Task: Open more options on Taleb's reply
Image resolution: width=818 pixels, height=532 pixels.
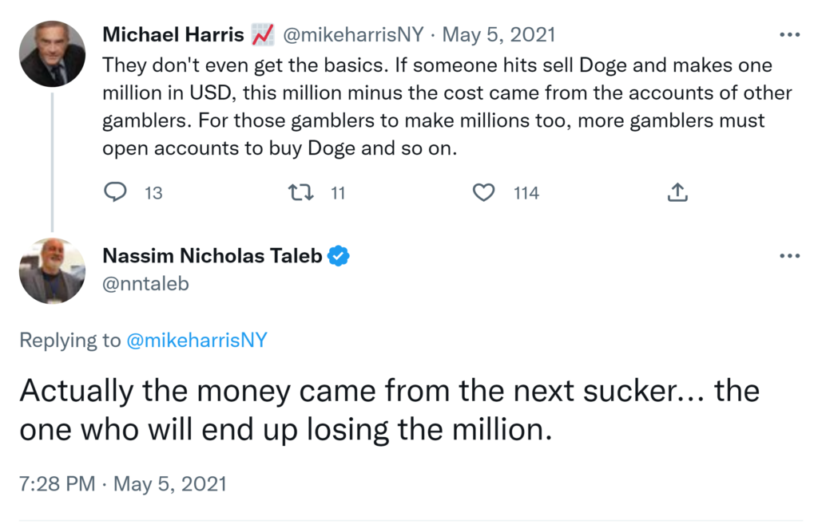Action: (x=789, y=255)
